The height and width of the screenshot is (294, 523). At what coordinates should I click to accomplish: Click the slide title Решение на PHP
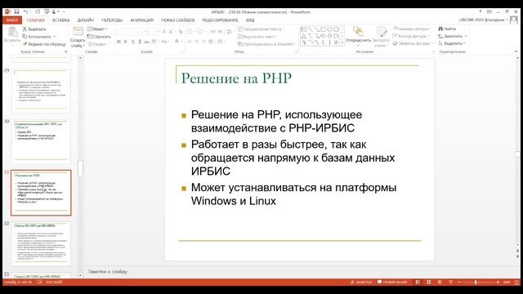236,78
